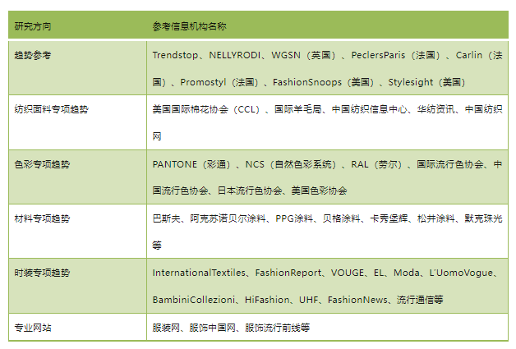Click the cell starting with 巴斯夫、阿克苏诺贝尔涂料
Image resolution: width=516 pixels, height=349 pixels.
pyautogui.click(x=328, y=232)
